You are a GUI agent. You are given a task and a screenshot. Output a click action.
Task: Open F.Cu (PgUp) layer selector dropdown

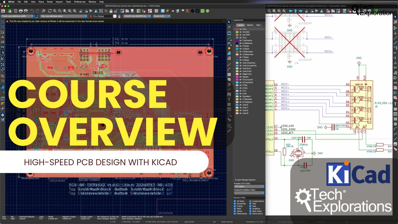pos(115,16)
